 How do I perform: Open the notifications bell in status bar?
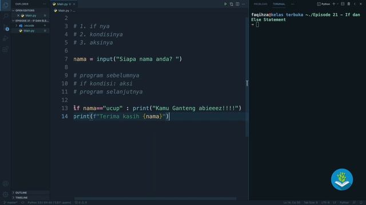point(361,203)
